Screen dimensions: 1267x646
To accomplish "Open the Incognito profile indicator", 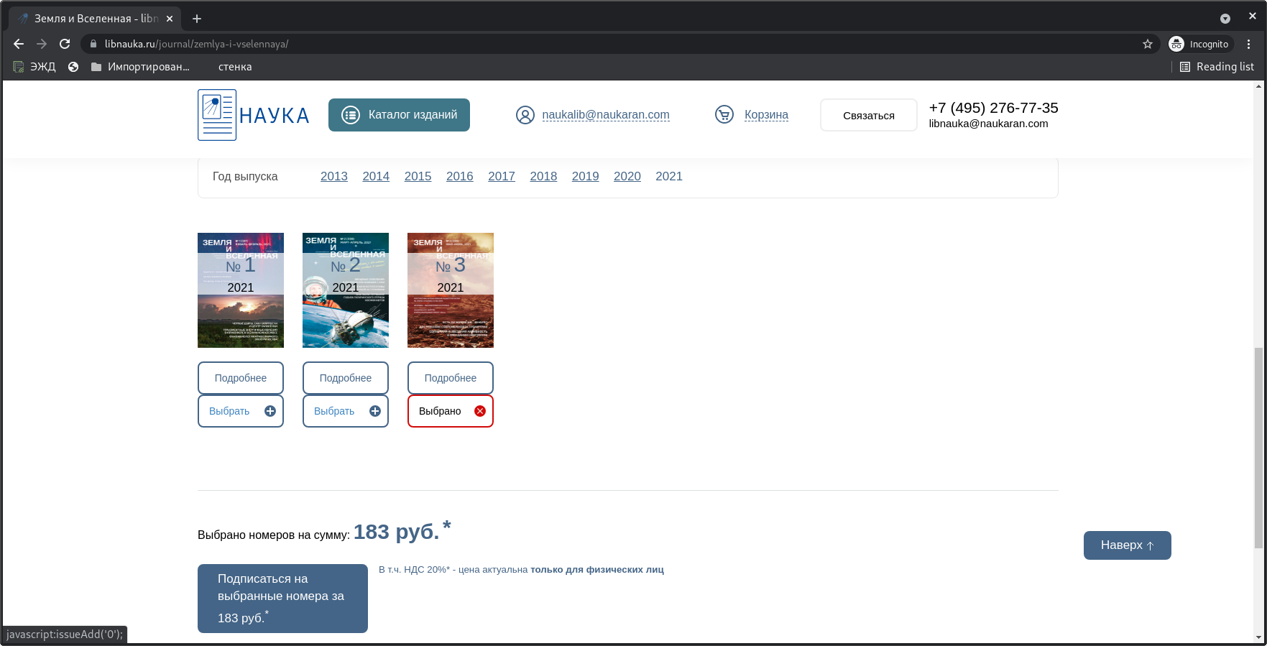I will [1200, 44].
